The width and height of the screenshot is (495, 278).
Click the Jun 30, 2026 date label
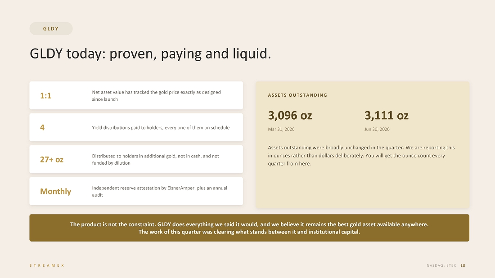377,129
